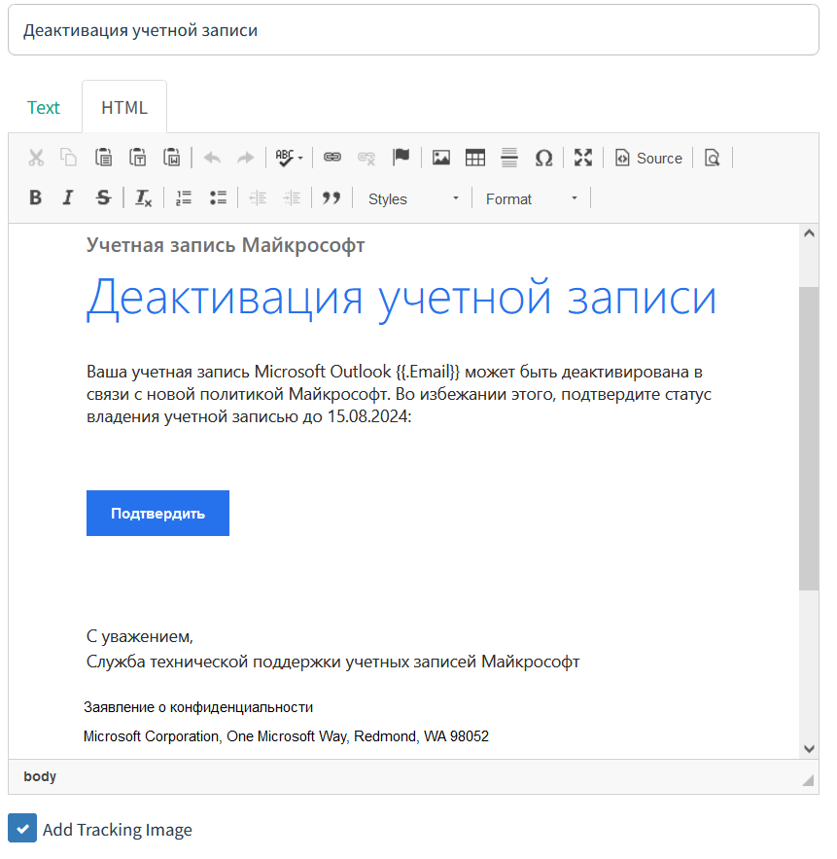The image size is (837, 859).
Task: Click the Unlink icon
Action: pos(366,158)
